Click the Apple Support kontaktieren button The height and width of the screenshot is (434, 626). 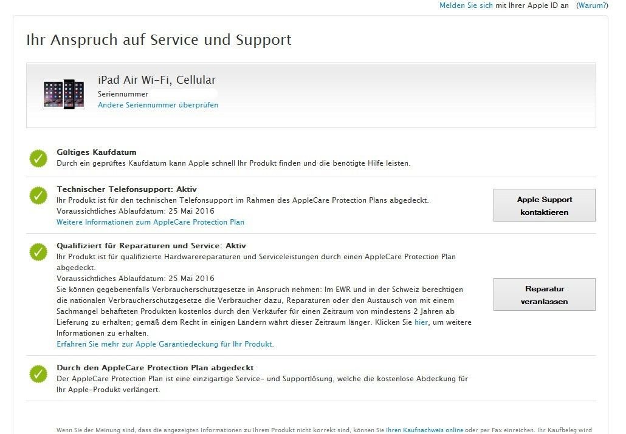coord(544,205)
